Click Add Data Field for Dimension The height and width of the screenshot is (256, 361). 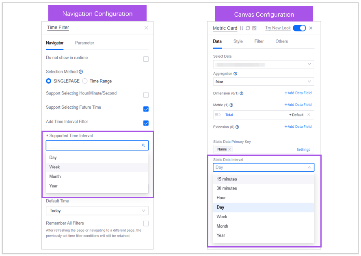tap(298, 93)
